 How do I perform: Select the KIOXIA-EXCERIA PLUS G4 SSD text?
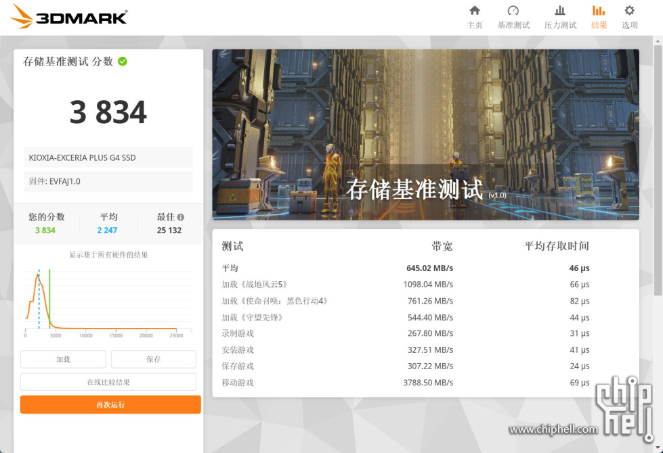click(82, 158)
